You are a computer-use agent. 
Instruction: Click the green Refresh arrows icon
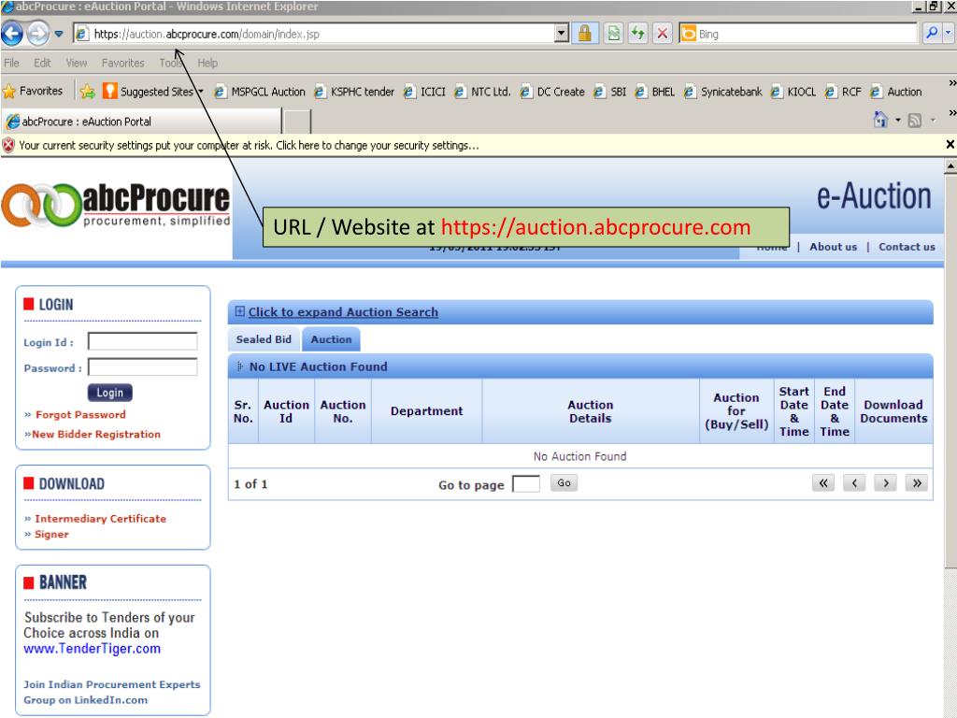click(x=637, y=34)
